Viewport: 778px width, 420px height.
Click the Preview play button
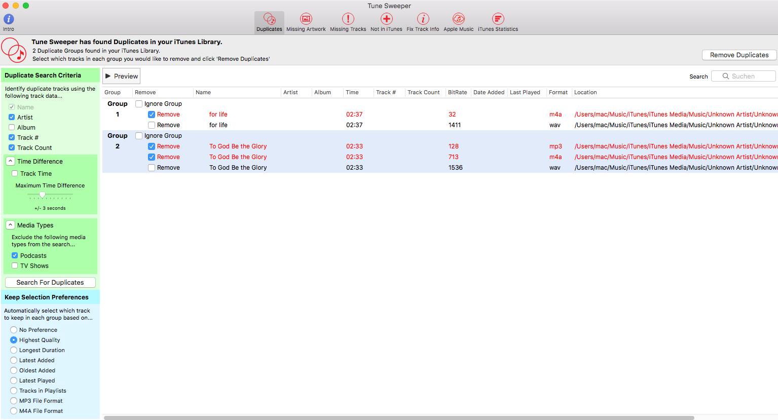point(121,76)
